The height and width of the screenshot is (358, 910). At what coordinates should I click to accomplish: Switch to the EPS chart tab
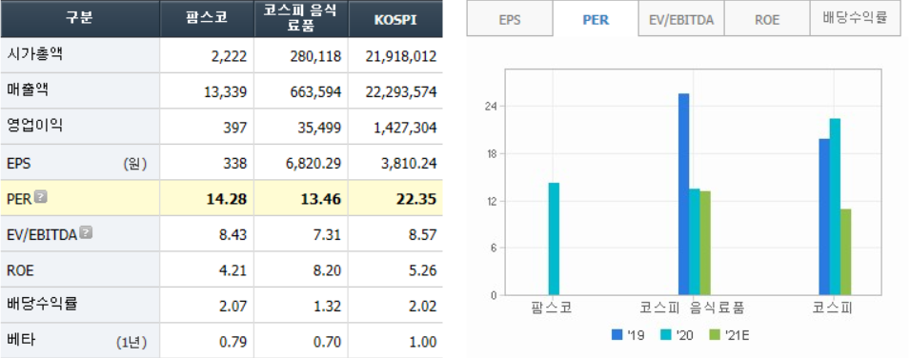click(x=510, y=19)
